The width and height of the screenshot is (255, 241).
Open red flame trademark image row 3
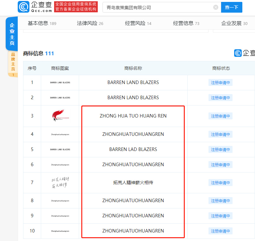[x=60, y=115]
